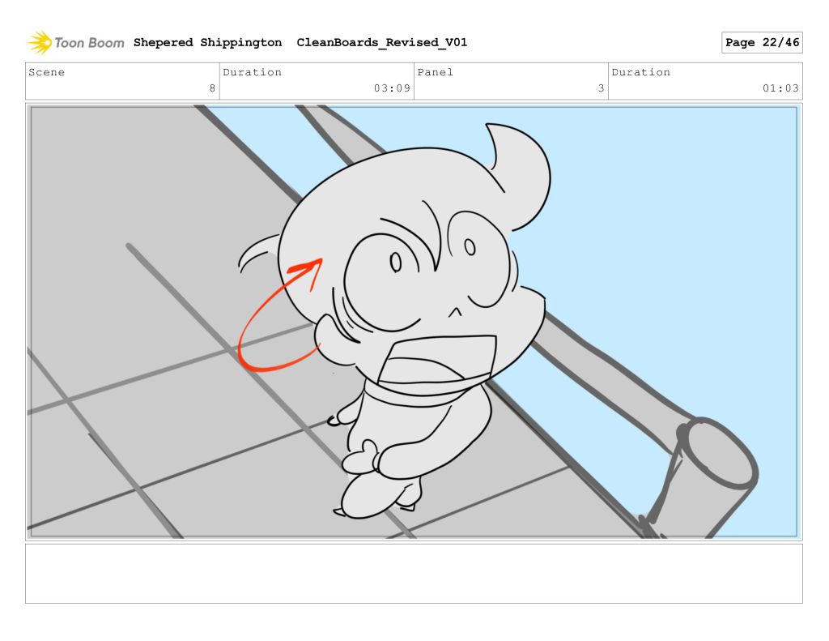Image resolution: width=829 pixels, height=641 pixels.
Task: Click the Shepered Shippington project title
Action: pyautogui.click(x=207, y=42)
